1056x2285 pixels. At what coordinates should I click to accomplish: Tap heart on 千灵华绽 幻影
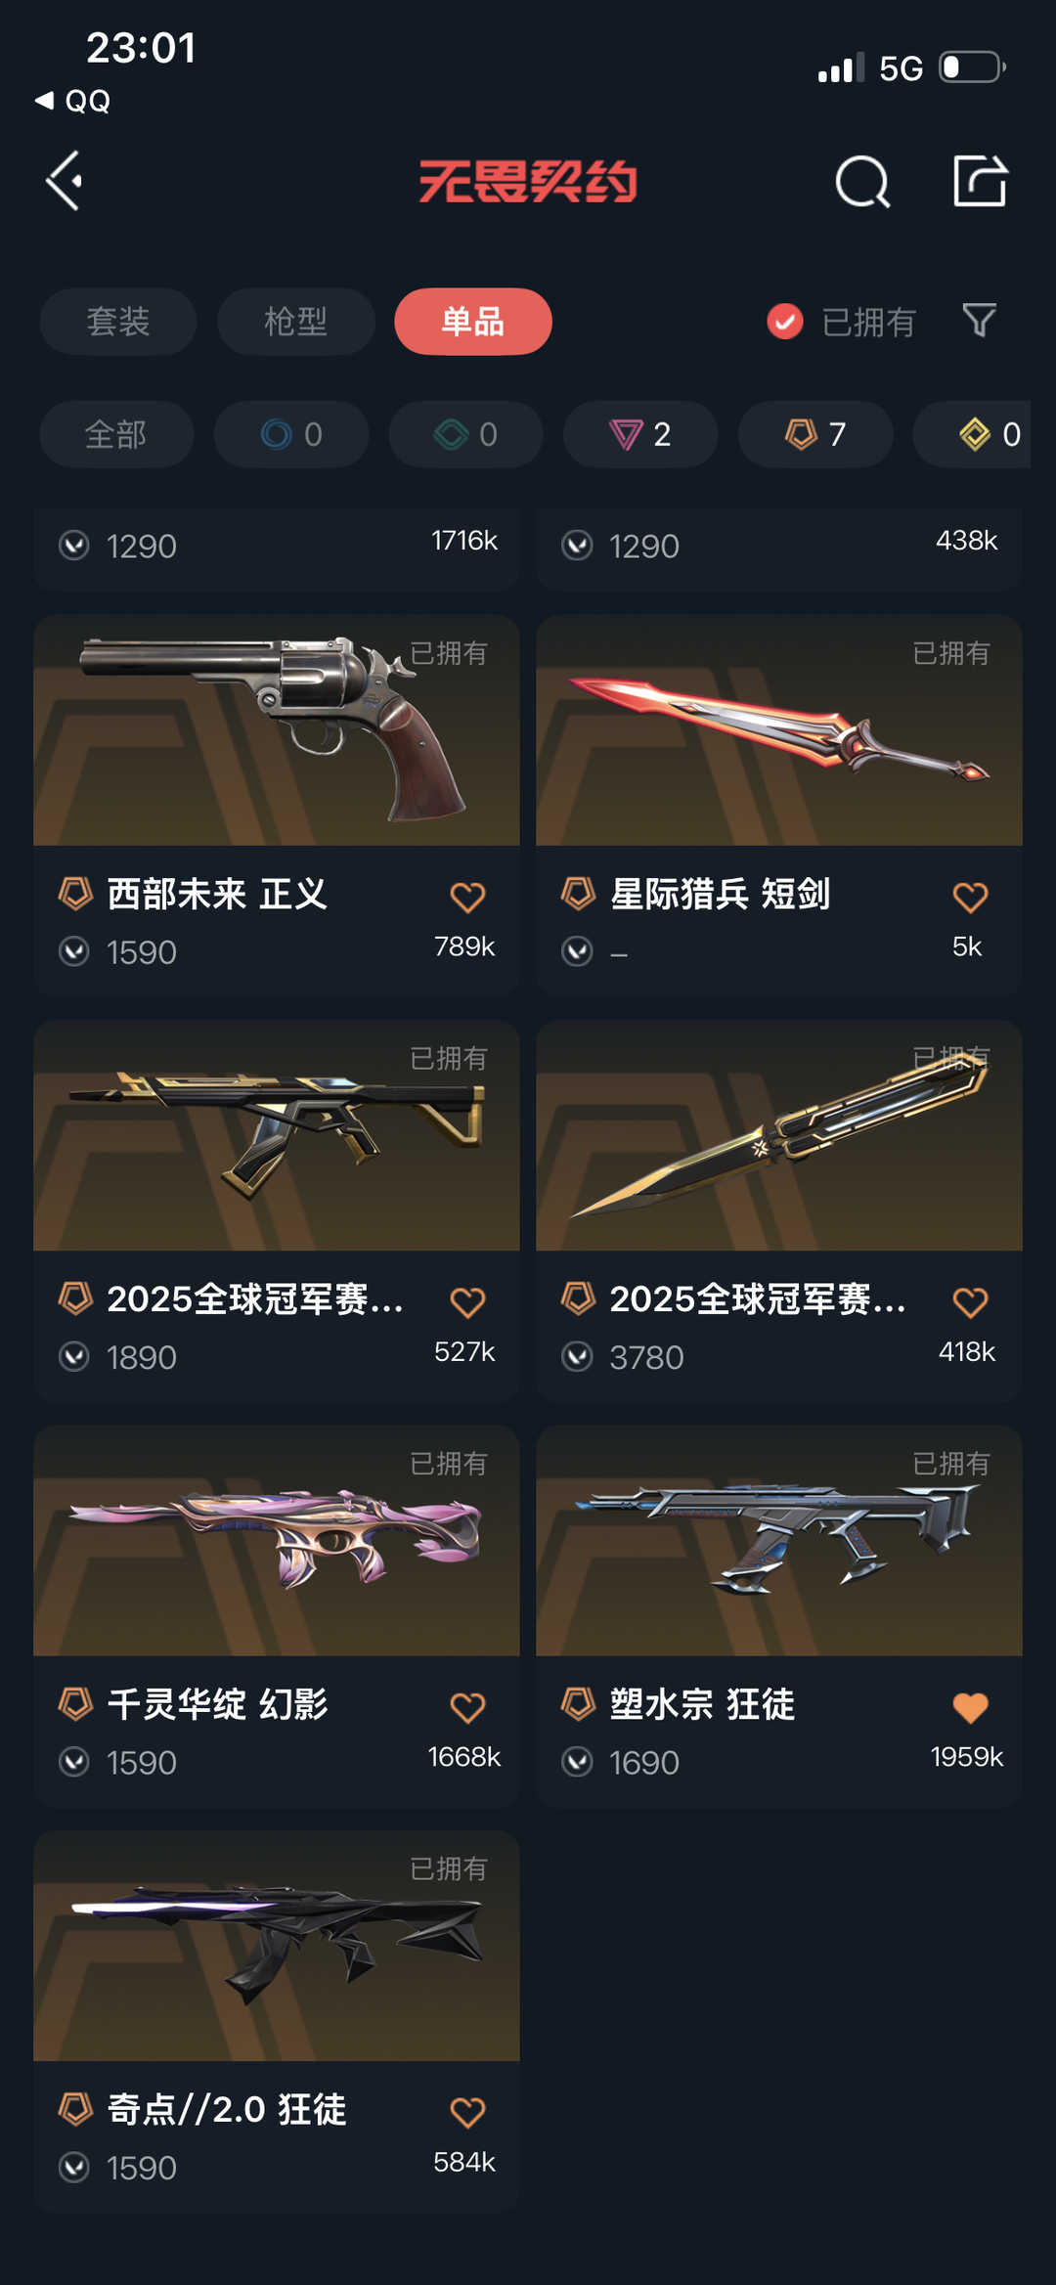click(467, 1707)
